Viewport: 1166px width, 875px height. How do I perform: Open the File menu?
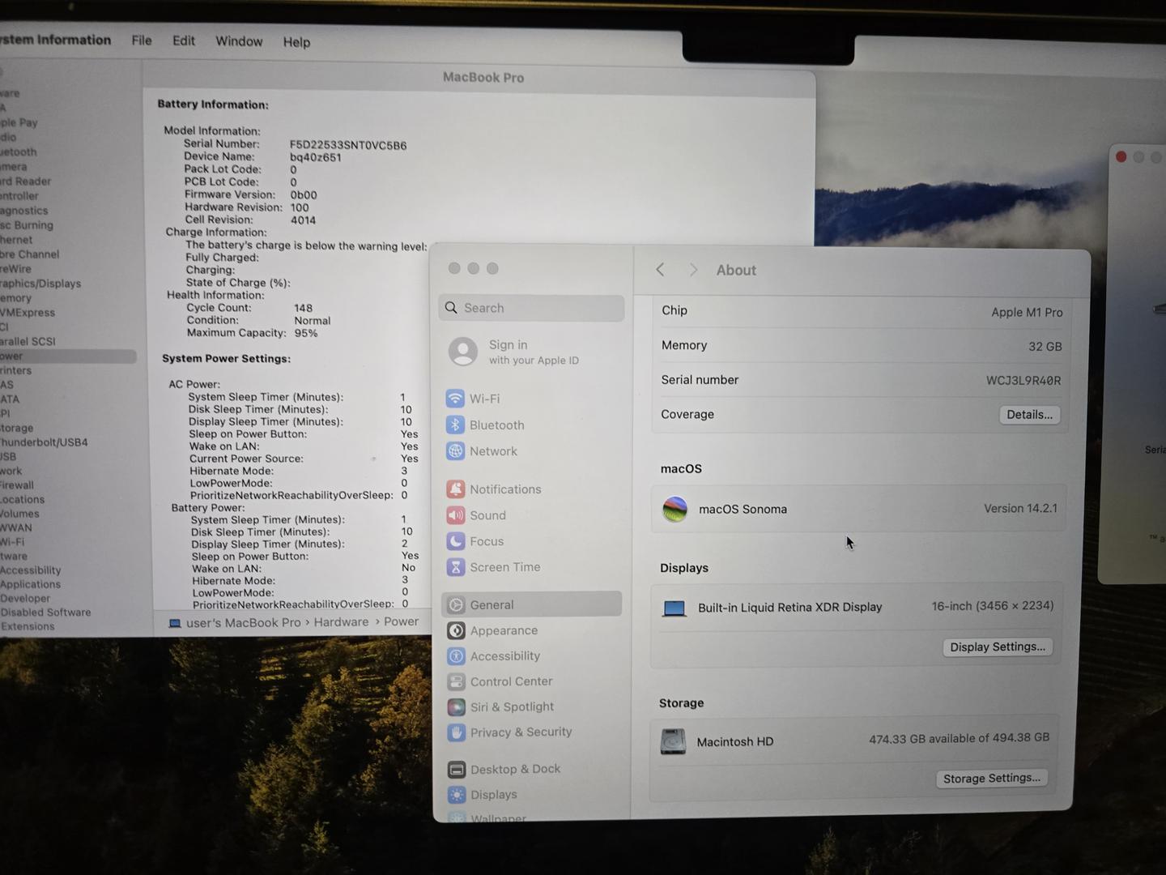click(x=142, y=41)
